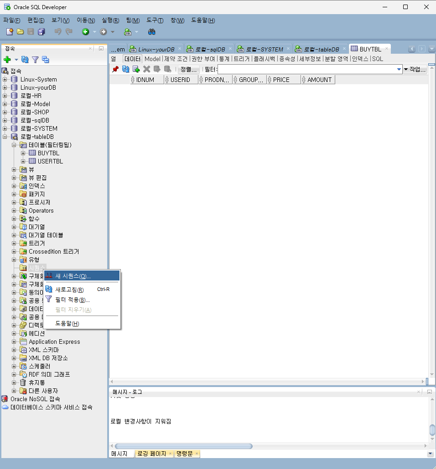Click the Save All toolbar icon

(x=42, y=32)
